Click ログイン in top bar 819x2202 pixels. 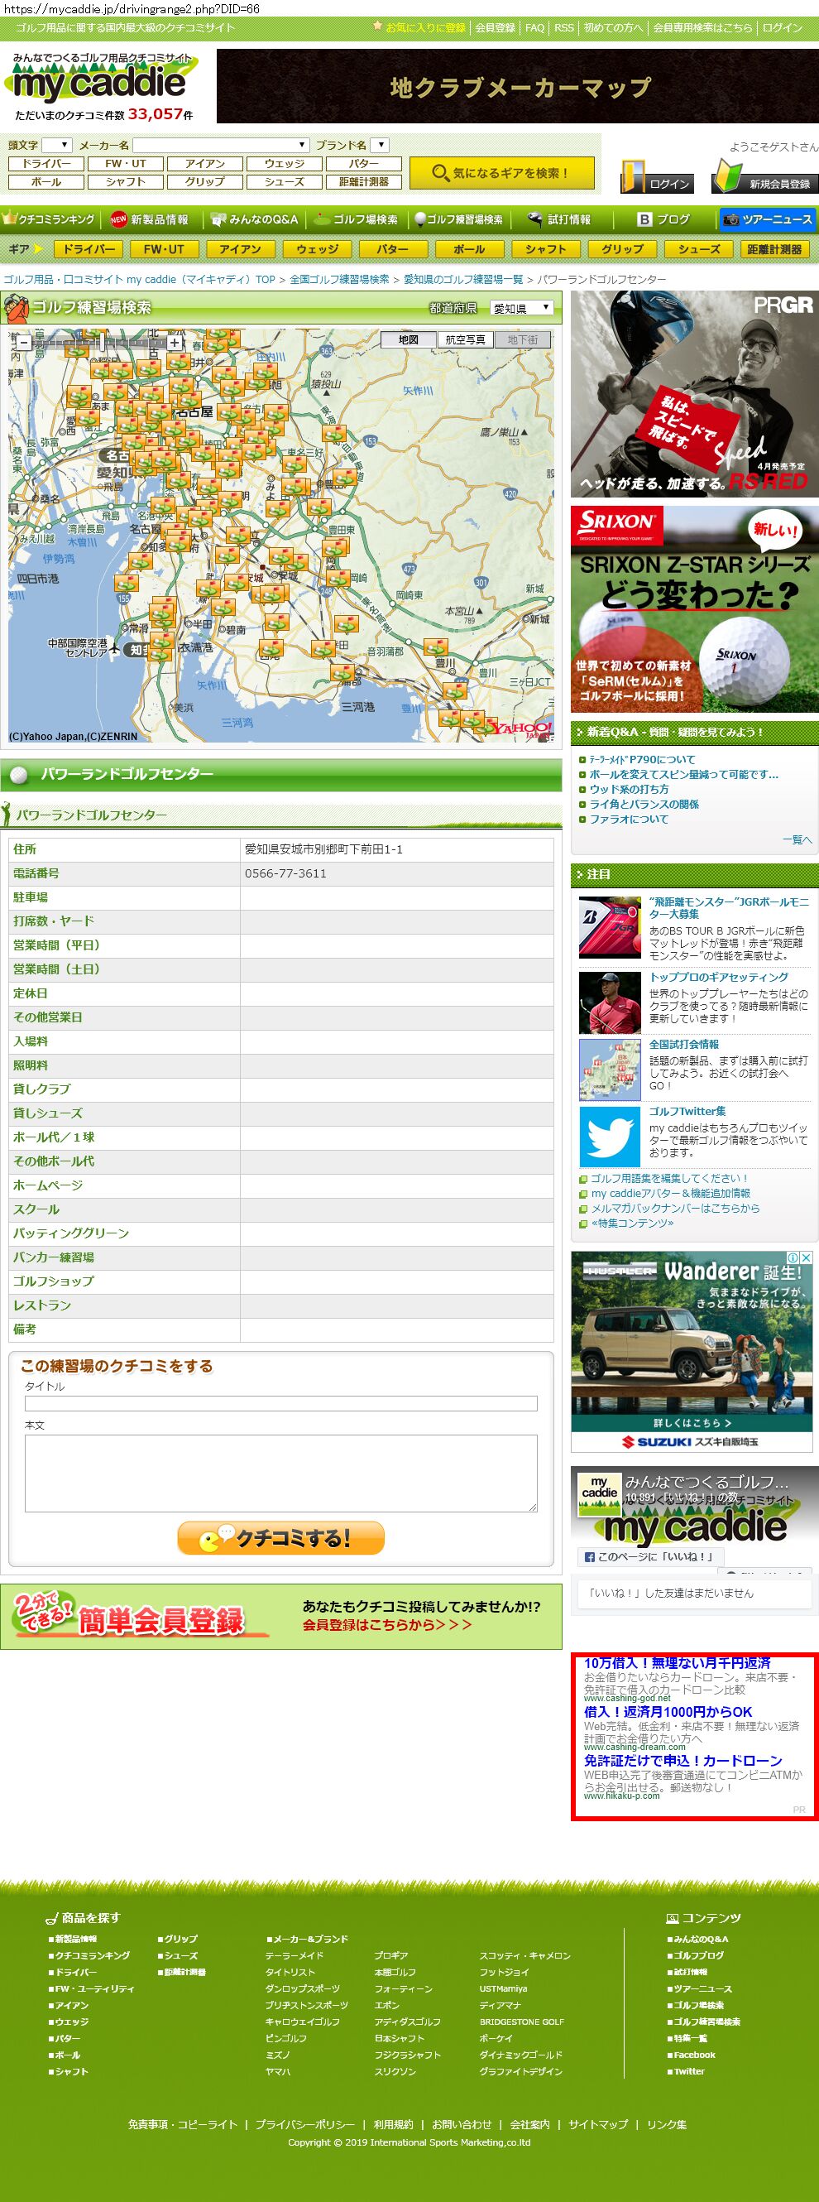point(783,27)
